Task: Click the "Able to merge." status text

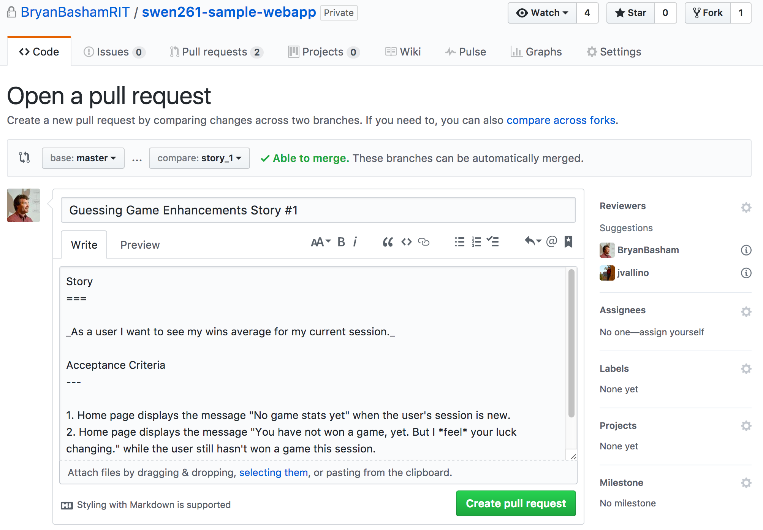Action: click(x=311, y=158)
